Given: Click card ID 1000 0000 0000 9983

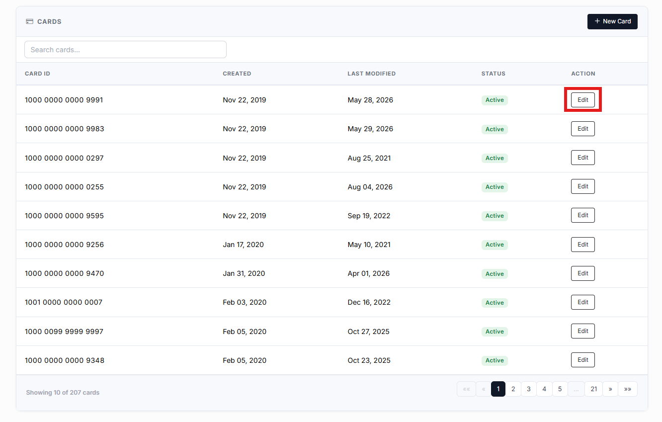Looking at the screenshot, I should 65,129.
